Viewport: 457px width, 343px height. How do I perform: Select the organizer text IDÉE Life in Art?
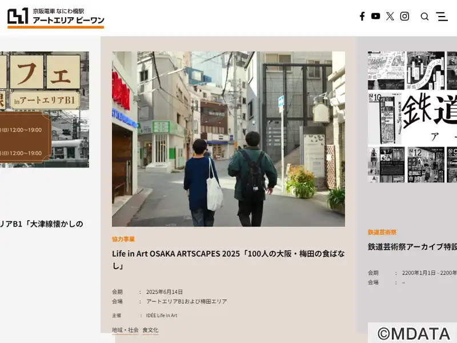pos(162,316)
